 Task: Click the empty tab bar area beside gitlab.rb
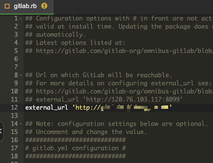[x=133, y=7]
